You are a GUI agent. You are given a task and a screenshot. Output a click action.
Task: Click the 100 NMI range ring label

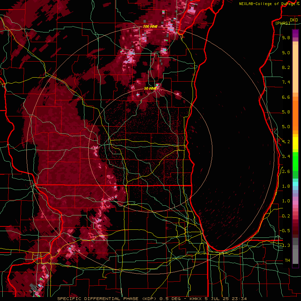[x=150, y=26]
